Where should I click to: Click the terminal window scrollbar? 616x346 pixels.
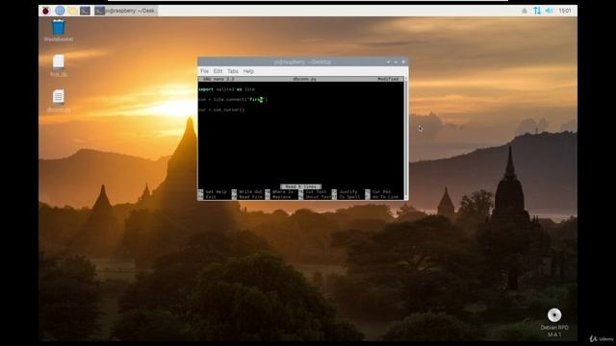click(406, 138)
